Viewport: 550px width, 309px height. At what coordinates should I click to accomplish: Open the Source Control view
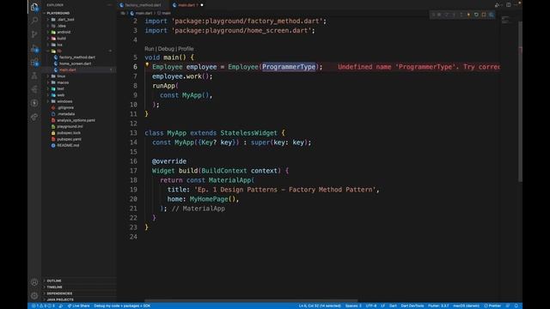(34, 34)
